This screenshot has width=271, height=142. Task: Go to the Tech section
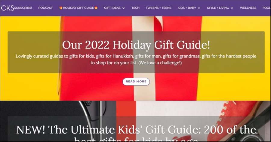coord(135,8)
